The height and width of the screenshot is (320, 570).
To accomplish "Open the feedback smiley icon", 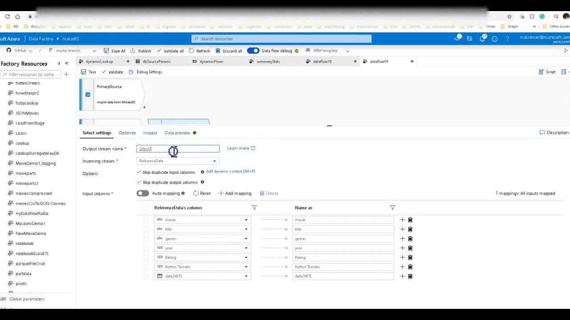I will tap(494, 39).
